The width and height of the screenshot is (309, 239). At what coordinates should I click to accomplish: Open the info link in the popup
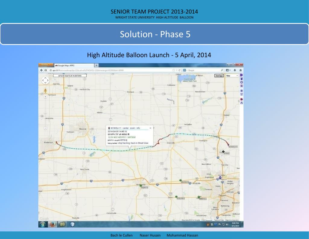click(138, 128)
